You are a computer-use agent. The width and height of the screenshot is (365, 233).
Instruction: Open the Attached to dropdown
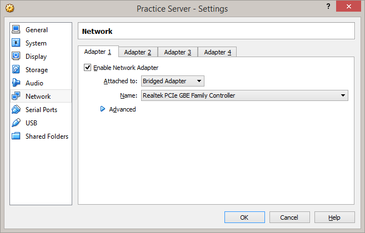tap(172, 82)
